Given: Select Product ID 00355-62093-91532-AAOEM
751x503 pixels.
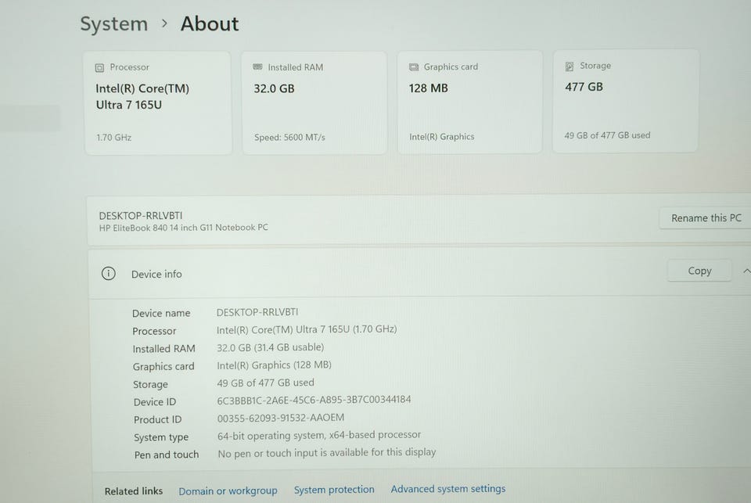Looking at the screenshot, I should coord(281,418).
